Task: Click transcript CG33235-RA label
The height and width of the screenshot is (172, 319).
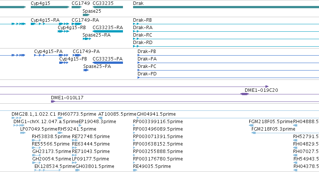Action: pyautogui.click(x=108, y=28)
